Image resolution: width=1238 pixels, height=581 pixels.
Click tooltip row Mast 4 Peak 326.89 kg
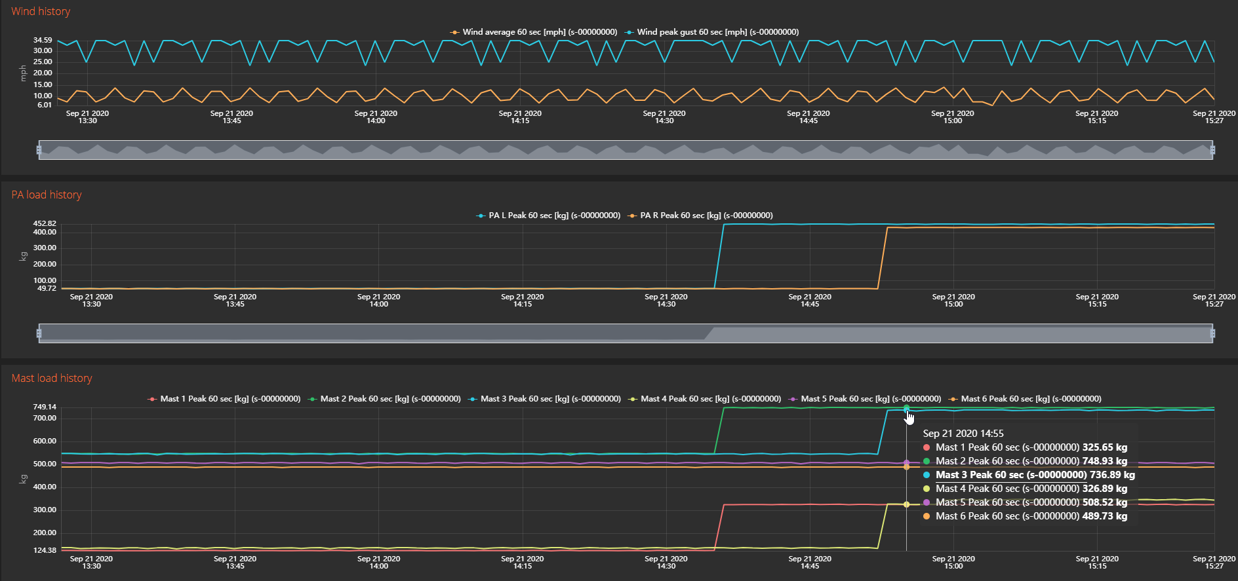(1025, 489)
